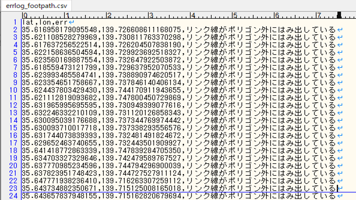Click line number 2 in the gutter
This screenshot has width=356, height=200.
15,29
